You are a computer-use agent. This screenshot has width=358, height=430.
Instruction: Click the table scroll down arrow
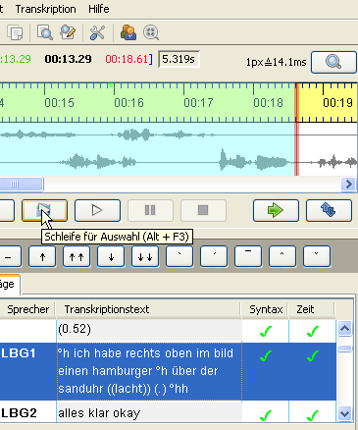click(x=345, y=413)
